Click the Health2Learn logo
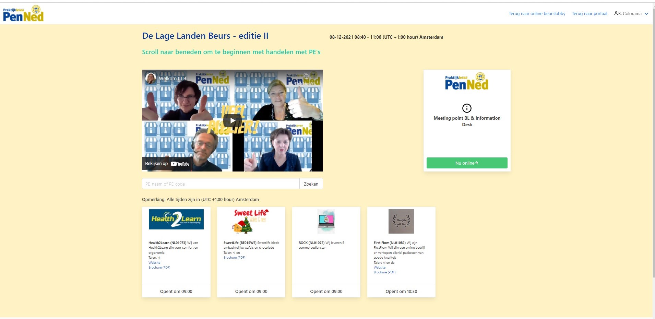Viewport: 655px width, 319px height. point(176,219)
